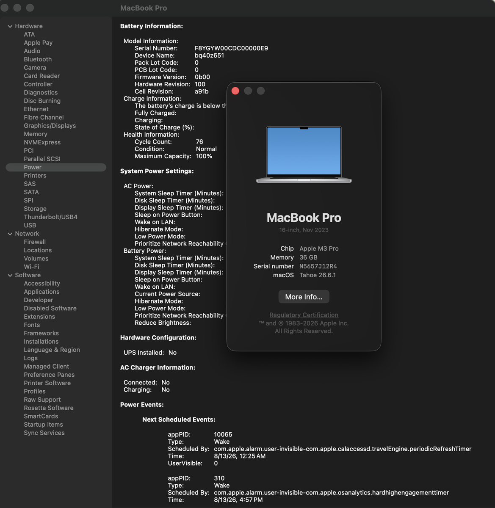Select USB in the sidebar
The image size is (495, 508).
pos(30,225)
